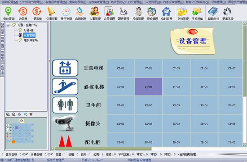Open the 收款单 receipt form
This screenshot has height=162, width=247.
pos(23,13)
